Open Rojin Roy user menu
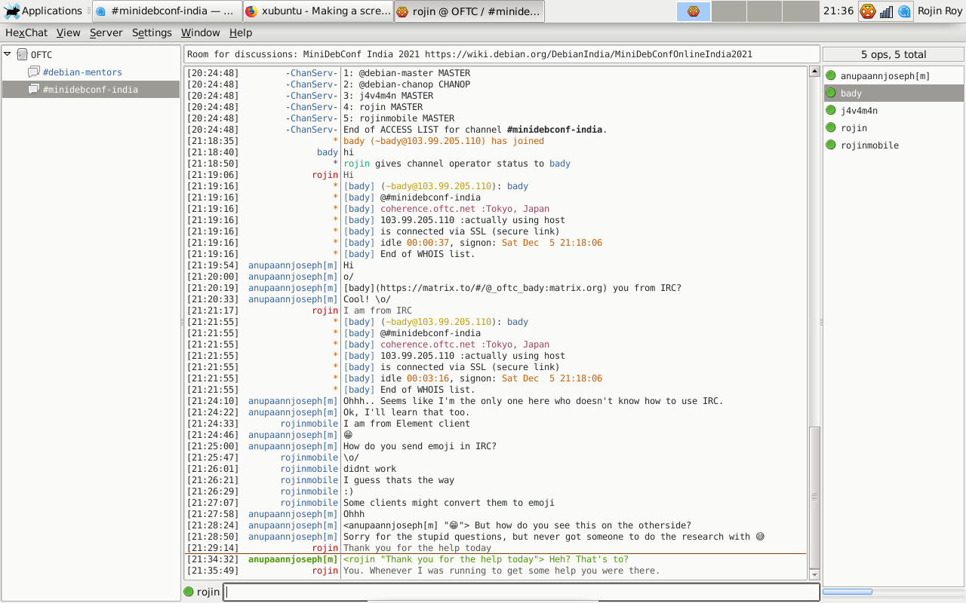Screen dimensions: 966x603 click(x=940, y=11)
